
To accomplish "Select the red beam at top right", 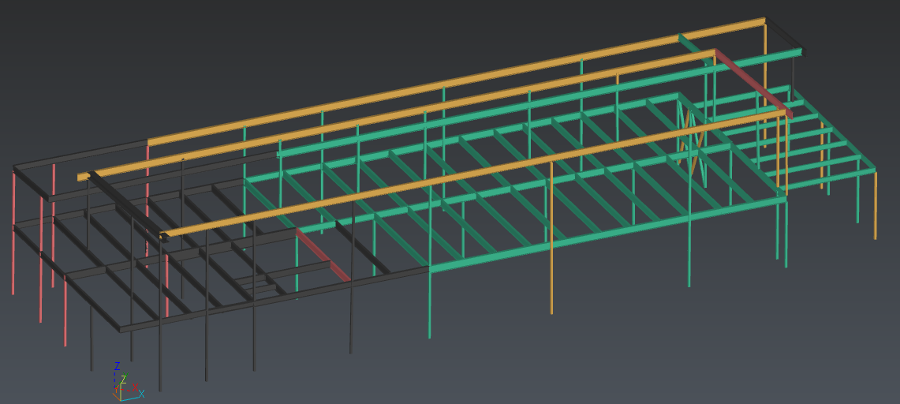I will point(753,84).
